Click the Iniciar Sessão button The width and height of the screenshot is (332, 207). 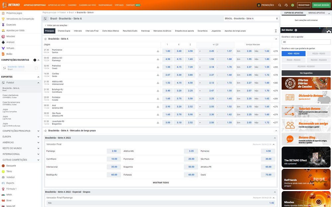[321, 5]
